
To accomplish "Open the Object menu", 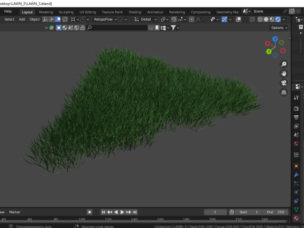I will 34,20.
